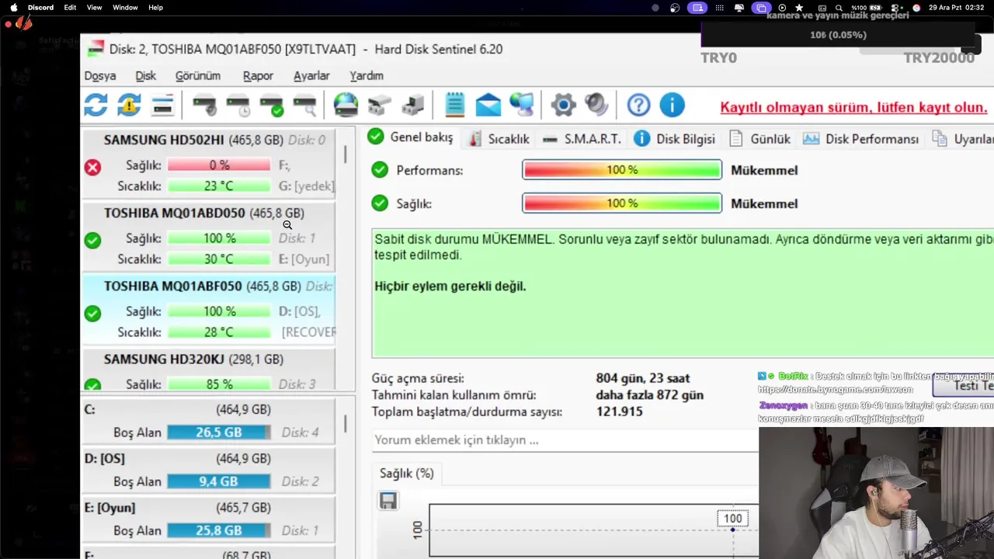The height and width of the screenshot is (559, 994).
Task: Open the Görünüm menu
Action: [198, 75]
